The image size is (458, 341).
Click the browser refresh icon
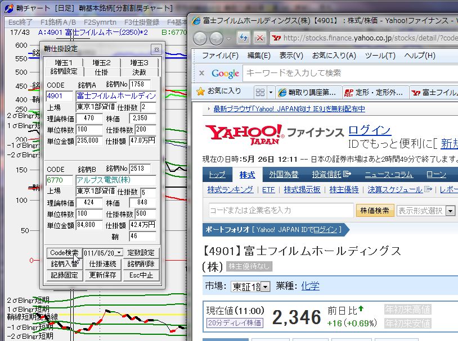243,38
